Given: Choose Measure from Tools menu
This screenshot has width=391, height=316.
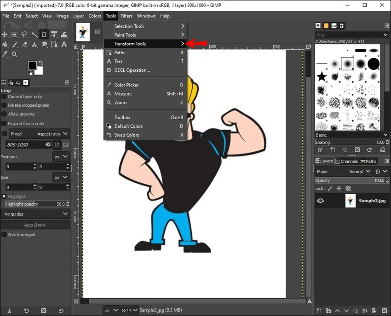Looking at the screenshot, I should [x=145, y=94].
